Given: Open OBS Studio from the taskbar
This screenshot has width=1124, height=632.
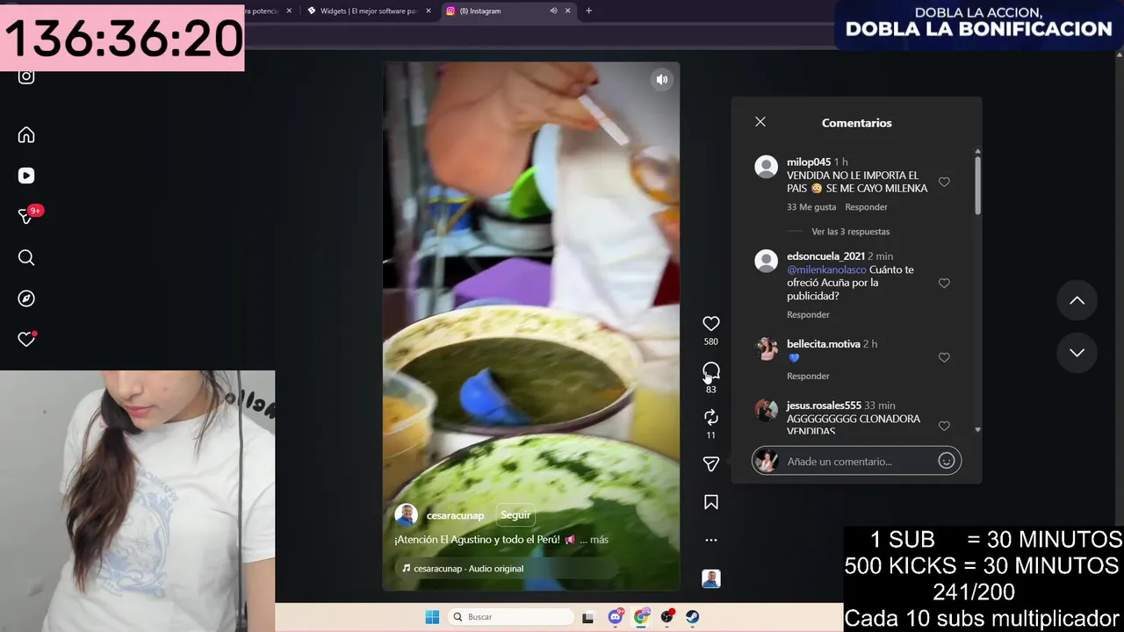Looking at the screenshot, I should click(x=666, y=617).
